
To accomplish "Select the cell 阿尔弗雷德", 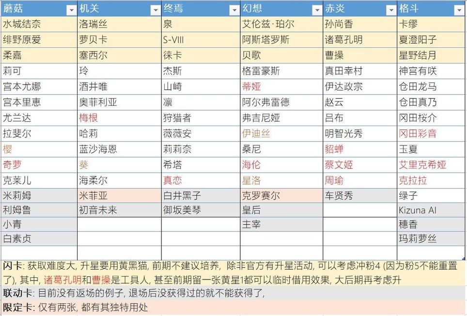I will pyautogui.click(x=281, y=102).
